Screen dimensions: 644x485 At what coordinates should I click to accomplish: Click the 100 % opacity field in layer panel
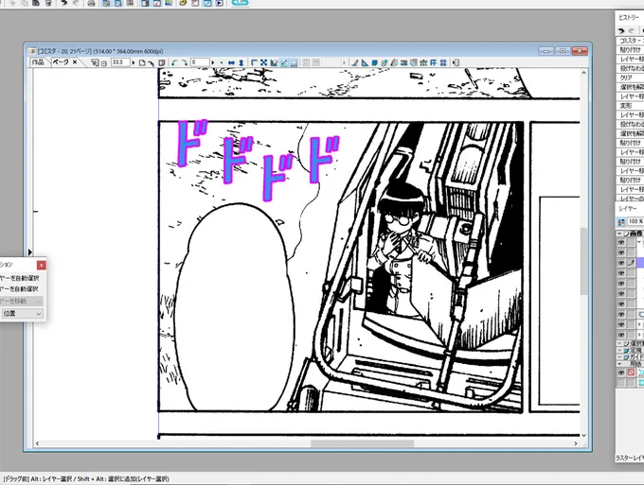635,221
